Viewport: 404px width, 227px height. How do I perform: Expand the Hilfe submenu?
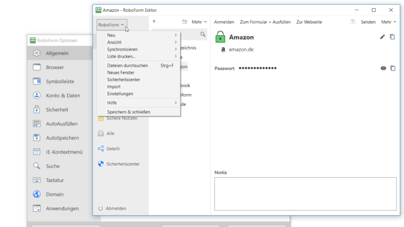click(x=139, y=103)
